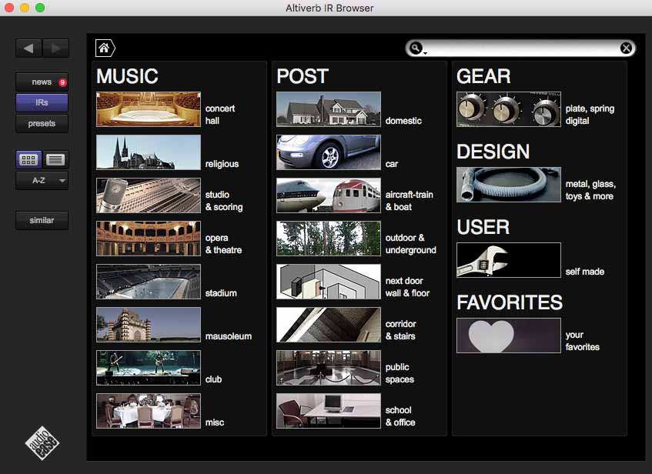Click the 'car' label
This screenshot has height=474, width=652.
[x=391, y=164]
